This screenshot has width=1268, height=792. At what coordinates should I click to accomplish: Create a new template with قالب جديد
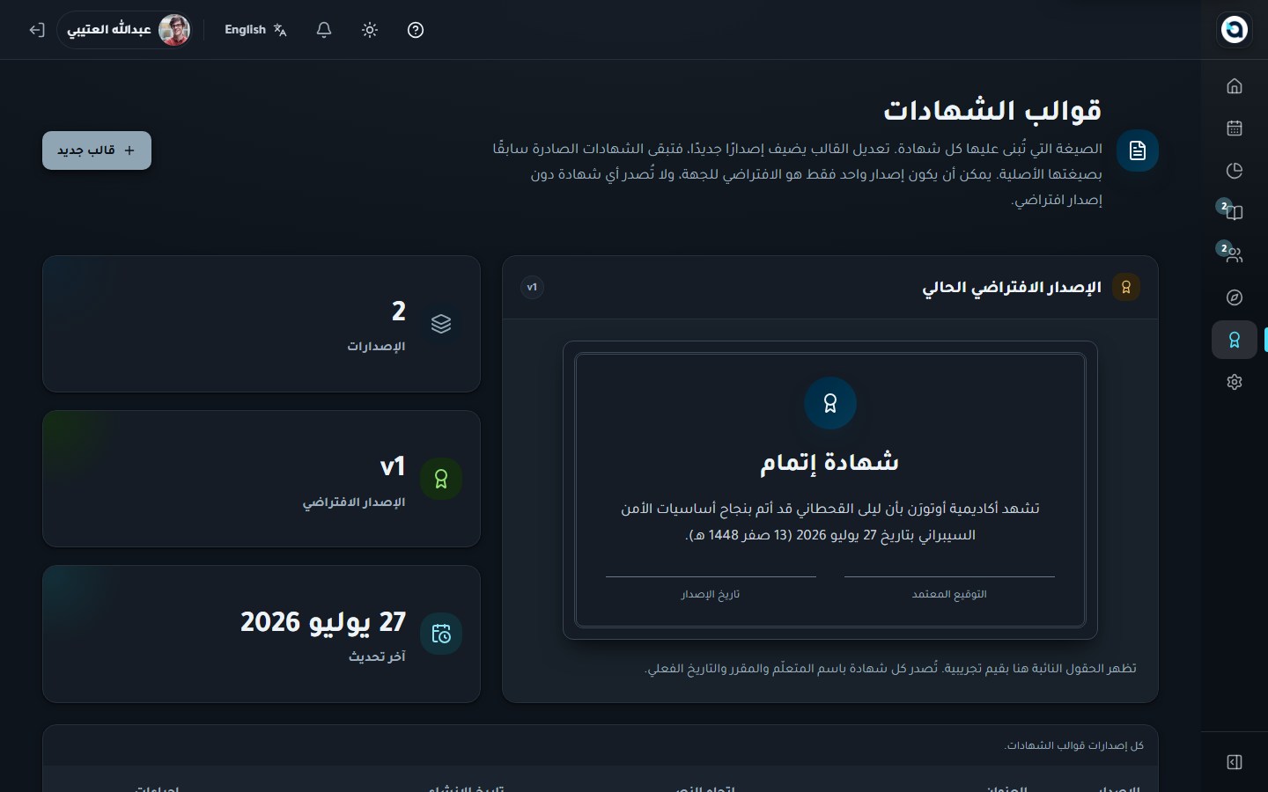97,150
